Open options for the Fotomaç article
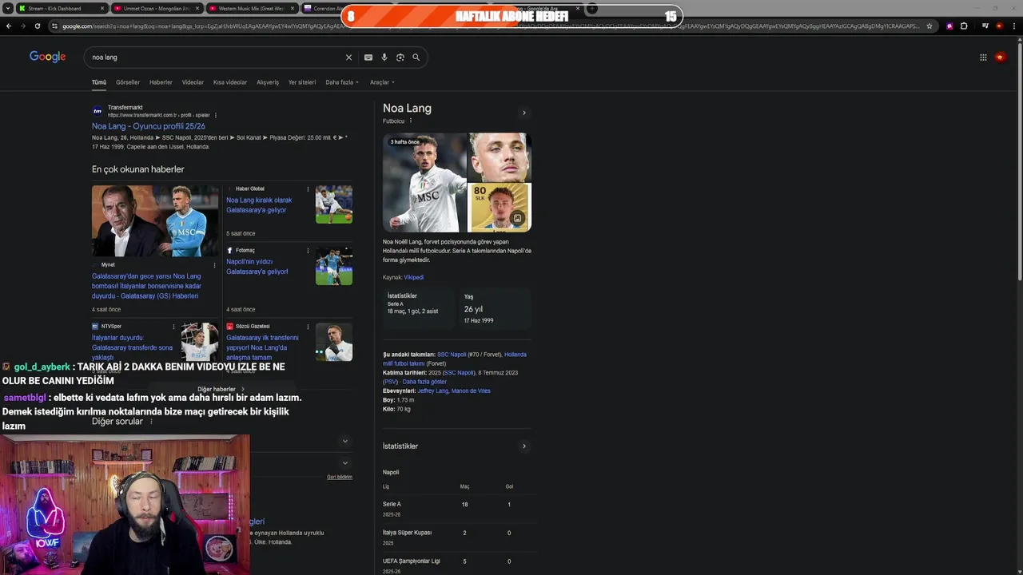The width and height of the screenshot is (1023, 575). 308,251
